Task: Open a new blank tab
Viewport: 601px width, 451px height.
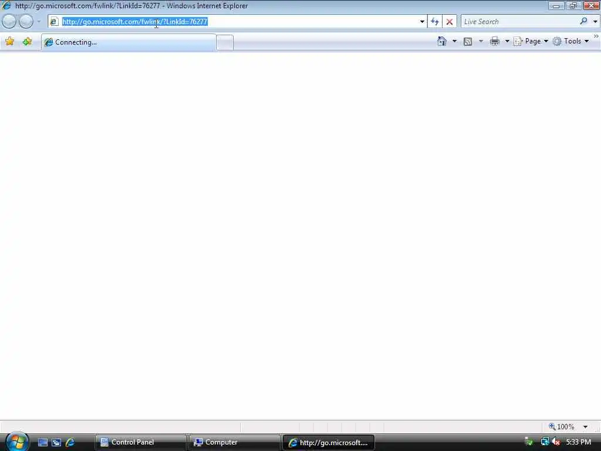Action: tap(225, 42)
